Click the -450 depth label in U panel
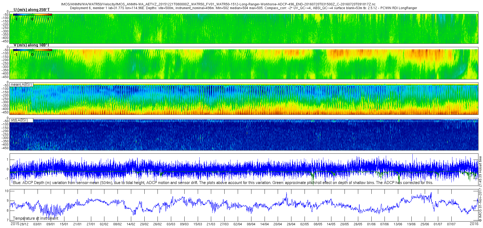483x228 pixels. coord(5,41)
